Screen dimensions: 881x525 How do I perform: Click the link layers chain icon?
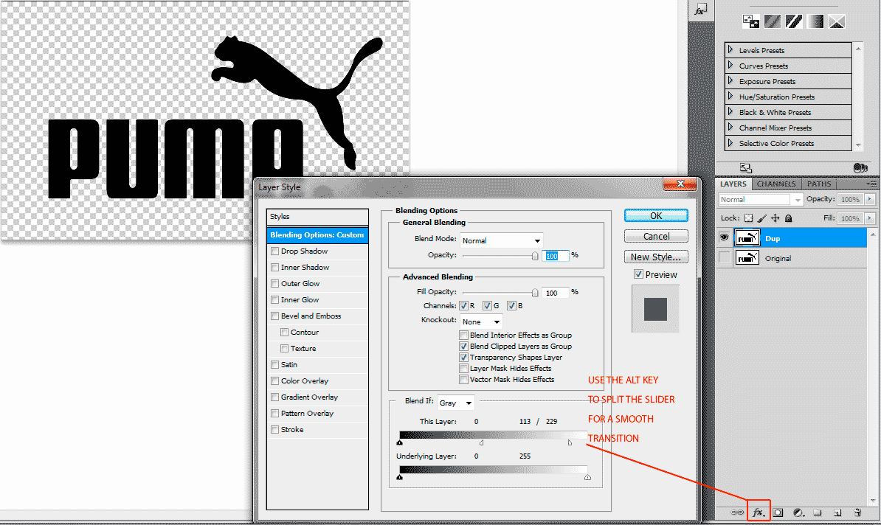pyautogui.click(x=737, y=512)
